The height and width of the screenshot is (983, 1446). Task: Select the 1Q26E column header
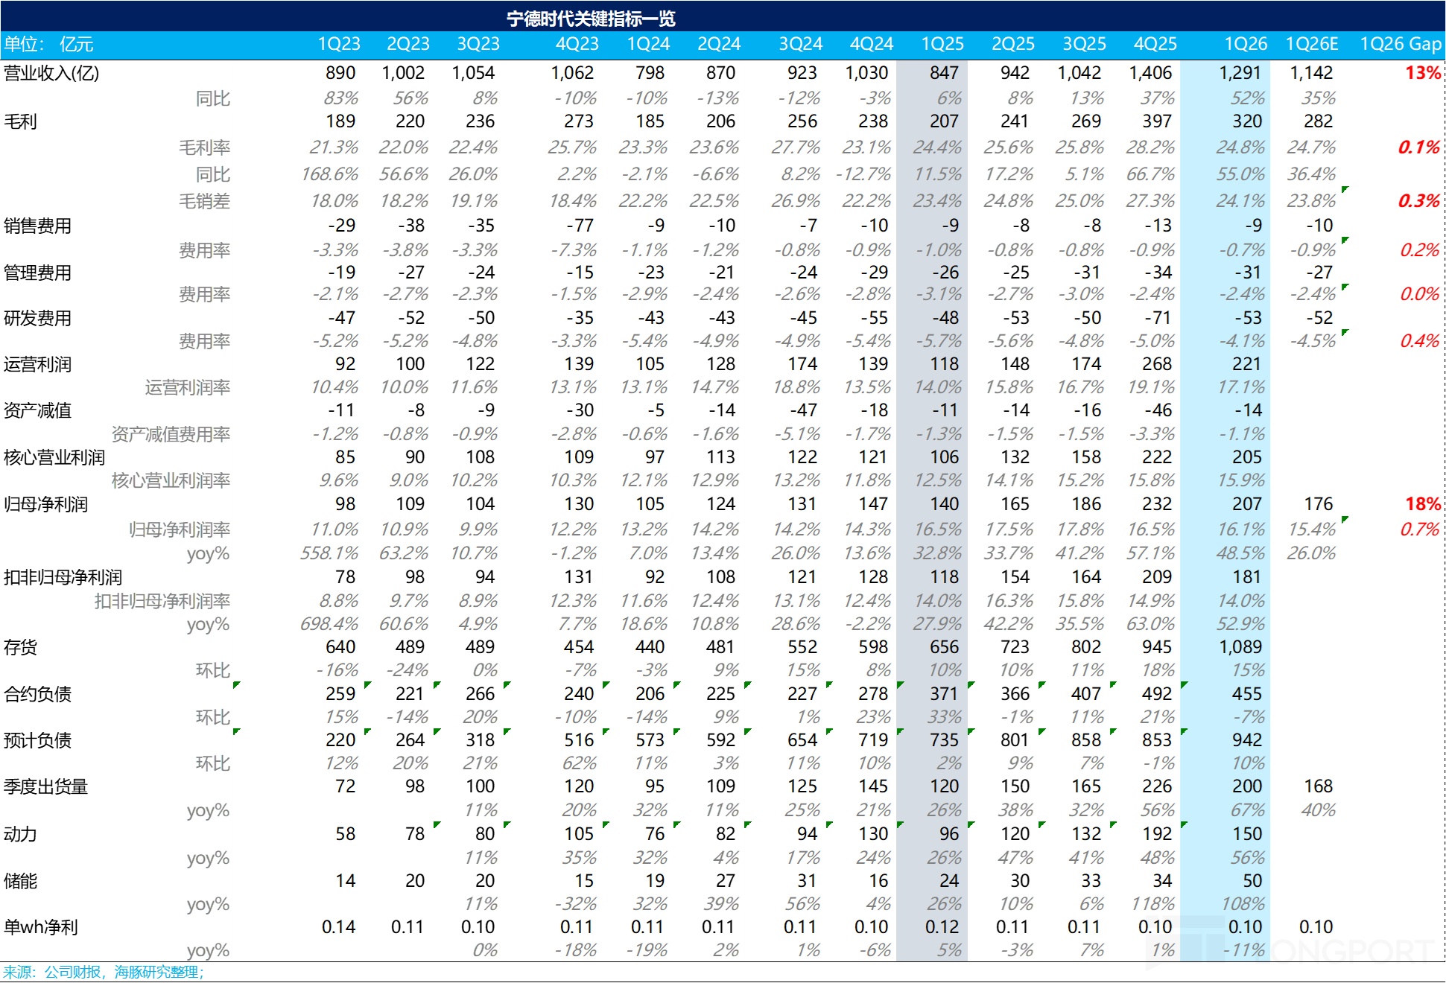1311,44
